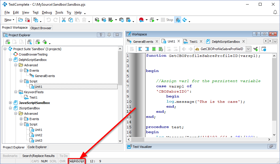Click the Copy icon in main toolbar

70,20
